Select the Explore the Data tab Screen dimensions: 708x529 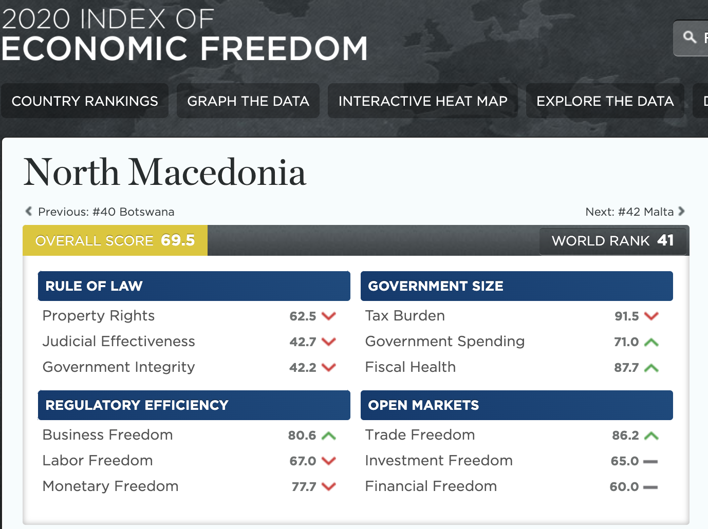[605, 101]
